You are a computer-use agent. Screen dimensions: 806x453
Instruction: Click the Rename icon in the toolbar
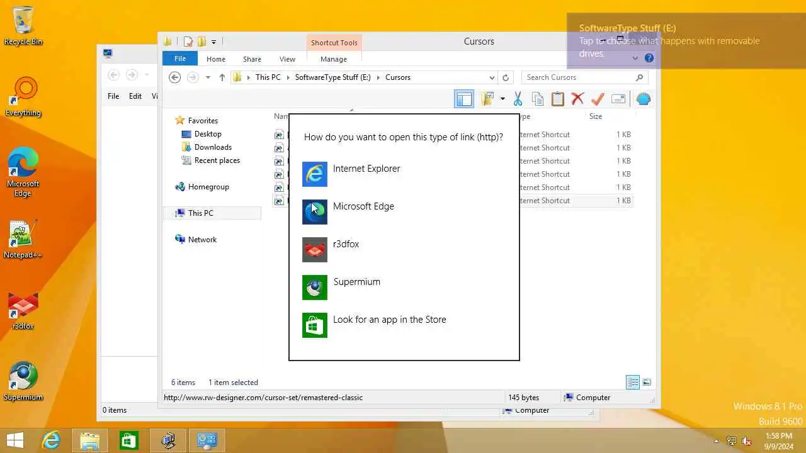[618, 99]
